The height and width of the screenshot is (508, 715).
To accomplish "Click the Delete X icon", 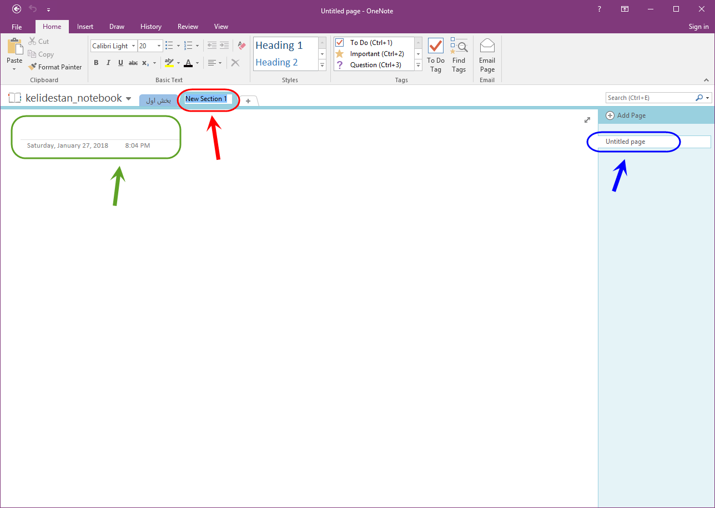I will click(x=235, y=63).
